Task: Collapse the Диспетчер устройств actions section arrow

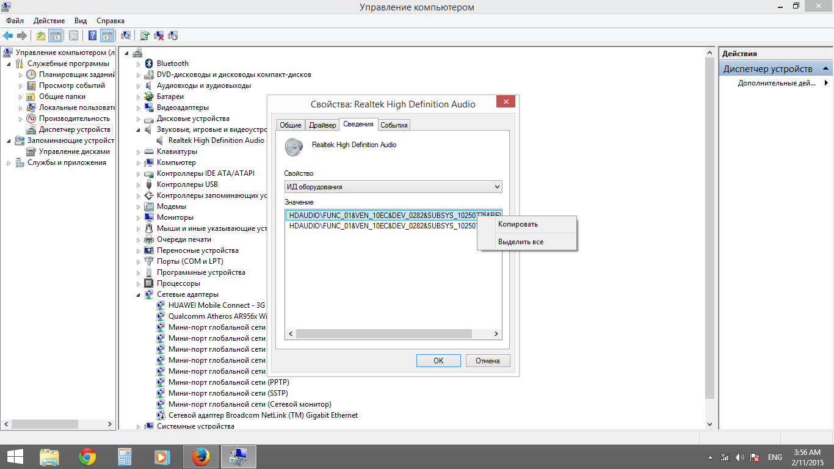Action: [826, 68]
